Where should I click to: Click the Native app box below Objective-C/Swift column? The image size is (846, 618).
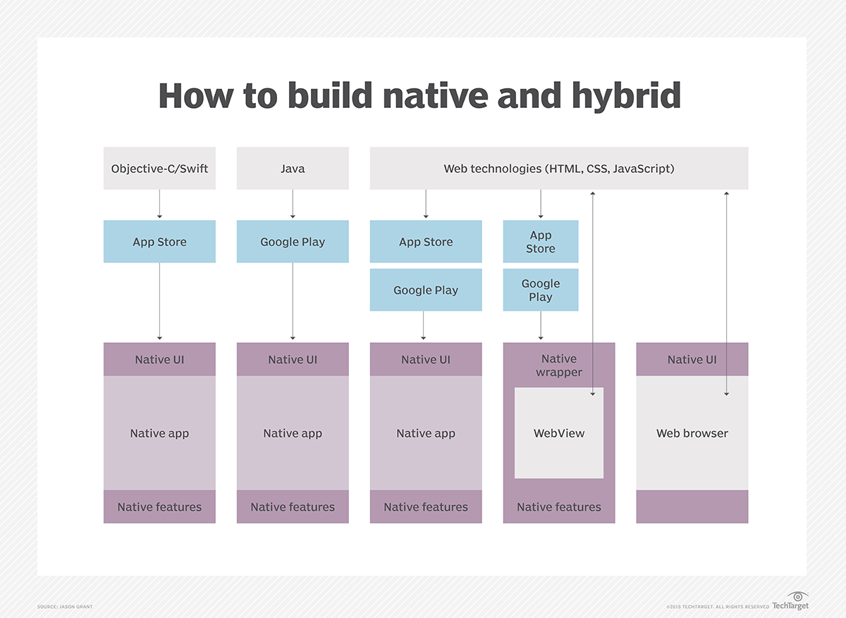(159, 433)
